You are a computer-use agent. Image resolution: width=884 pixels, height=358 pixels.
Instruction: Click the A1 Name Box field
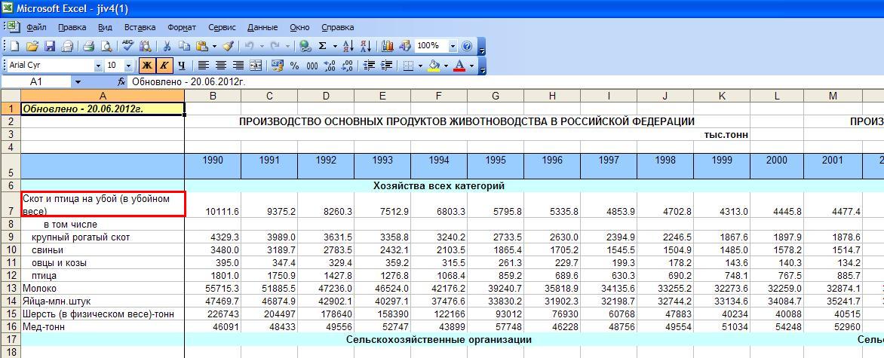37,81
